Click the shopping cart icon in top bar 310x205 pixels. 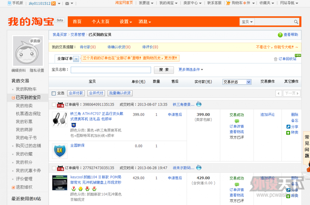228,3
